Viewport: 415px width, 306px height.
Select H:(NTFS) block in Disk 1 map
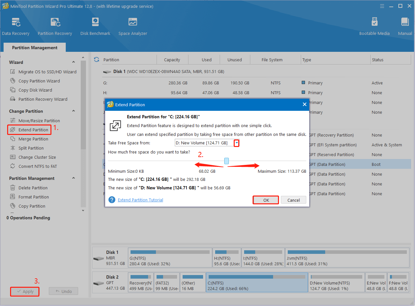point(227,258)
